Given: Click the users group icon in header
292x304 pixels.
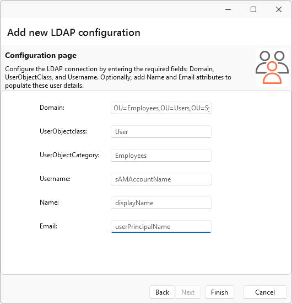Looking at the screenshot, I should coord(272,67).
